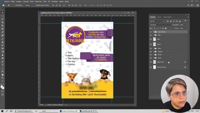Expand the texto group
200x113 pixels.
[x=153, y=35]
